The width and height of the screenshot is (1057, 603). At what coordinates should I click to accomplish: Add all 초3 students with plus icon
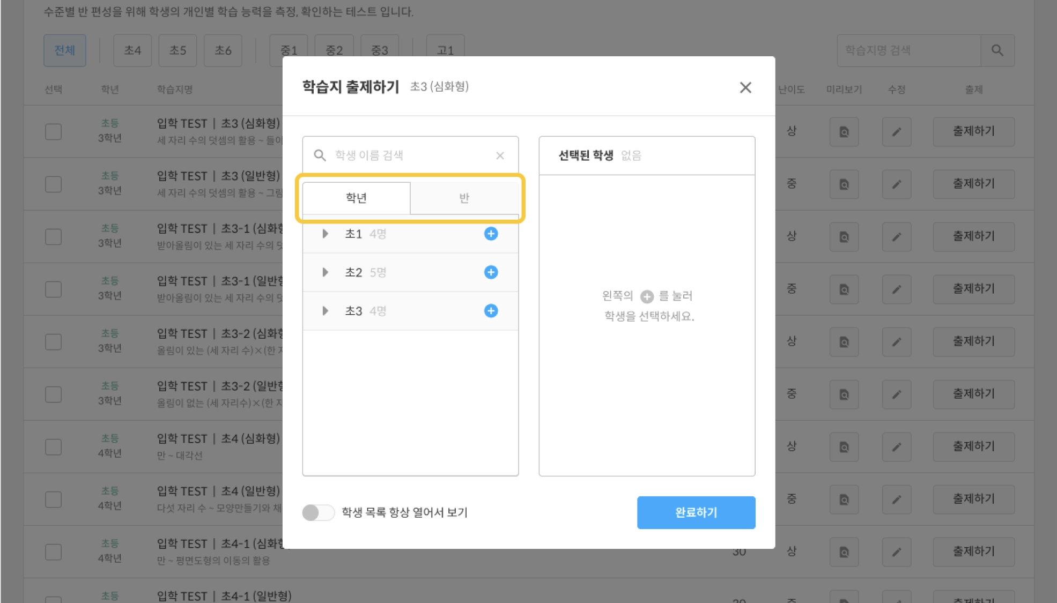pyautogui.click(x=491, y=311)
